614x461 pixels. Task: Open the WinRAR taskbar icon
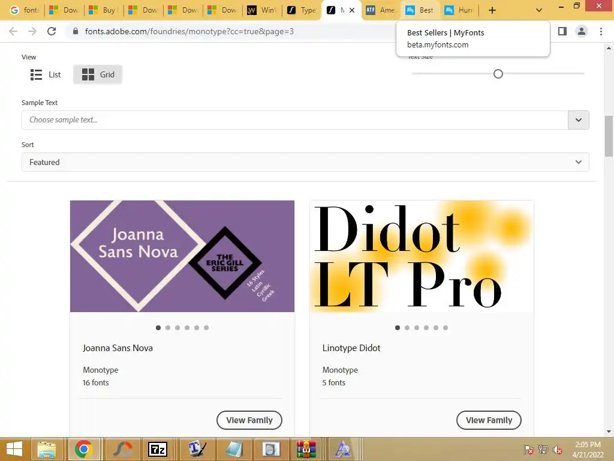(306, 449)
